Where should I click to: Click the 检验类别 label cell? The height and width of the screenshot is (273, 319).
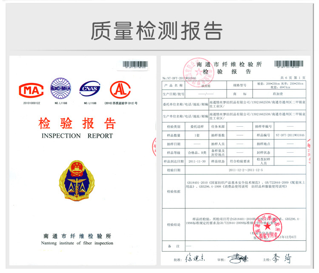174,127
